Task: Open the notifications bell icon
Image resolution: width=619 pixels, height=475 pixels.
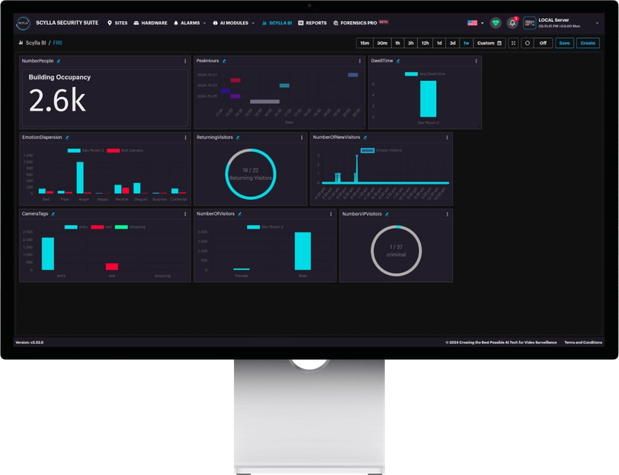Action: (x=512, y=23)
